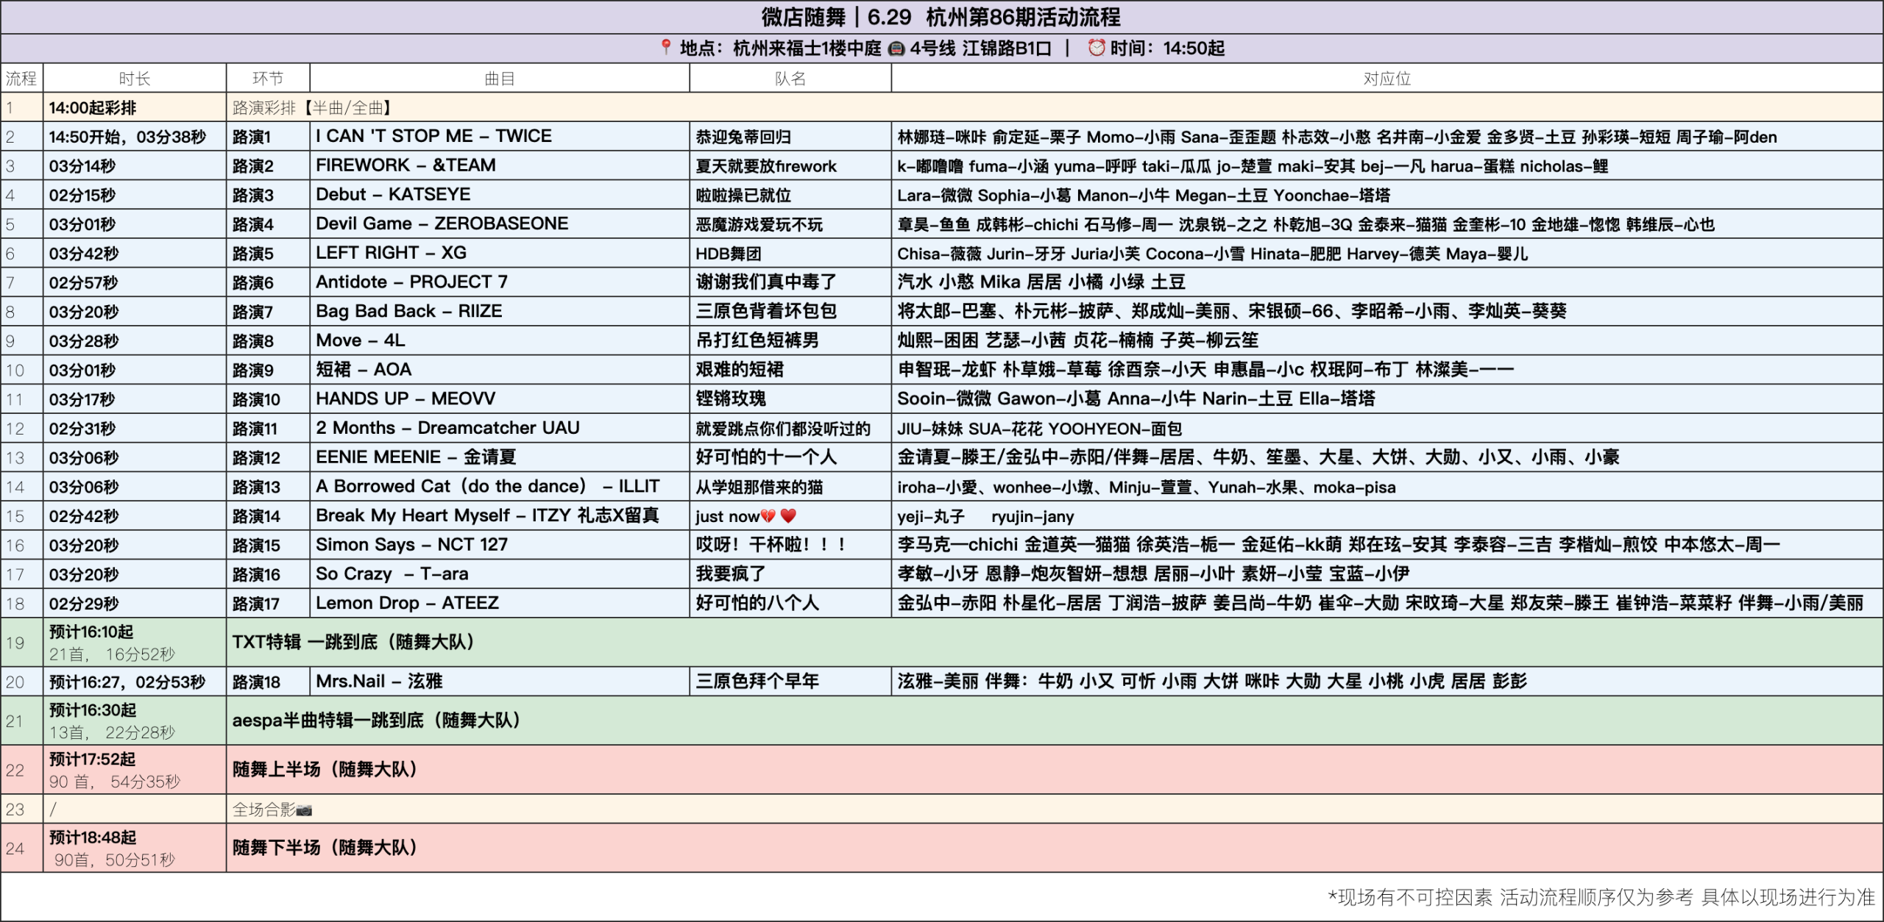Click the broken heart emoji after 'just now'
Viewport: 1884px width, 922px height.
tap(768, 516)
